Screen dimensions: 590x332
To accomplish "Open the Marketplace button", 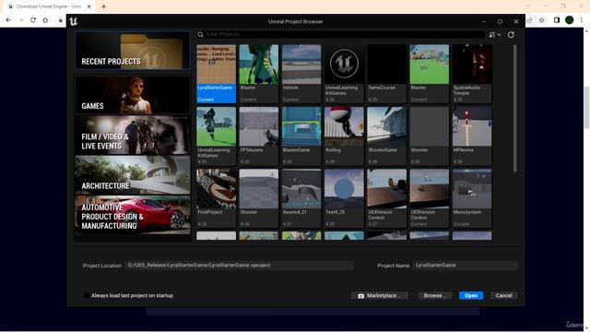I will point(379,295).
